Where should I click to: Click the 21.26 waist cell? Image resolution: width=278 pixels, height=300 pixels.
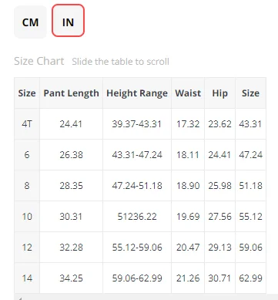188,278
